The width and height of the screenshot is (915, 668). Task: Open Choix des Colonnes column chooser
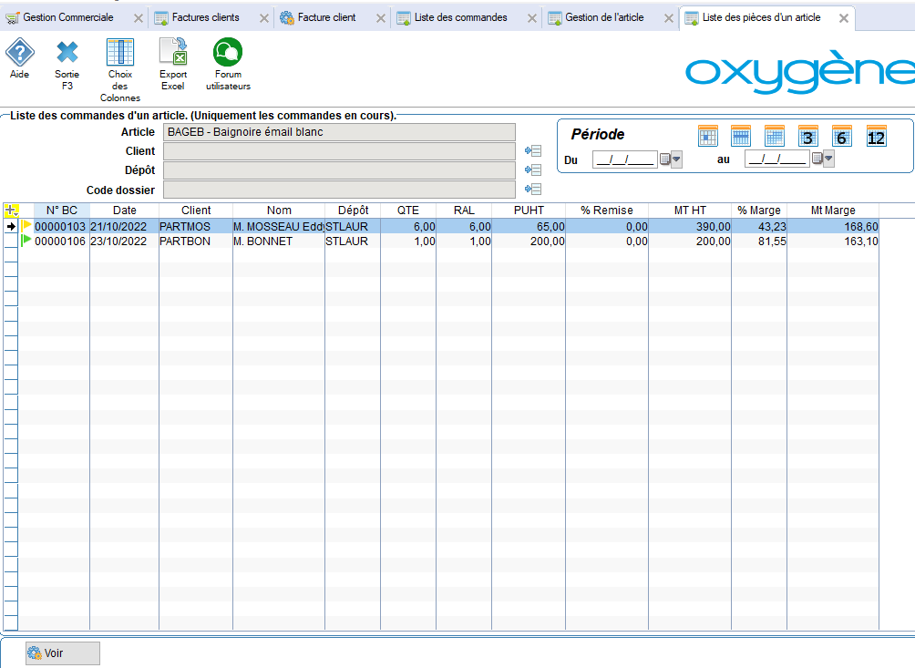pyautogui.click(x=120, y=54)
